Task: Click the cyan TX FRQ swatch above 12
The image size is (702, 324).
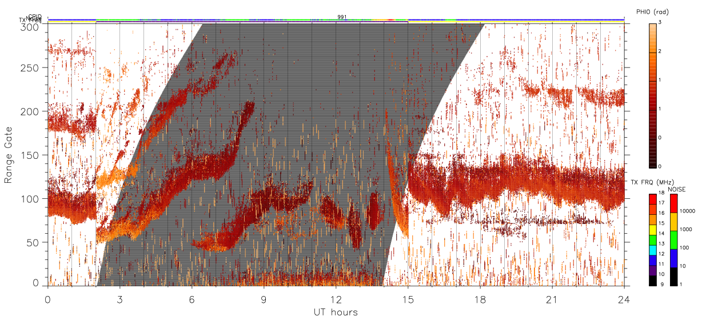Action: [x=652, y=250]
